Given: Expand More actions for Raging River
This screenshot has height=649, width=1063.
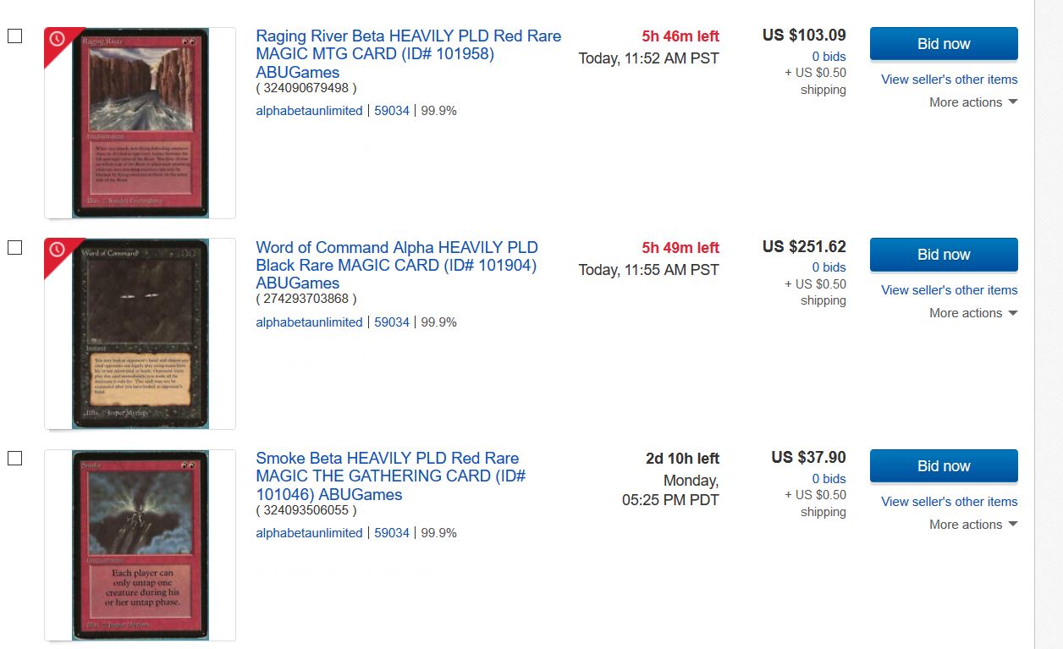Looking at the screenshot, I should (x=972, y=102).
